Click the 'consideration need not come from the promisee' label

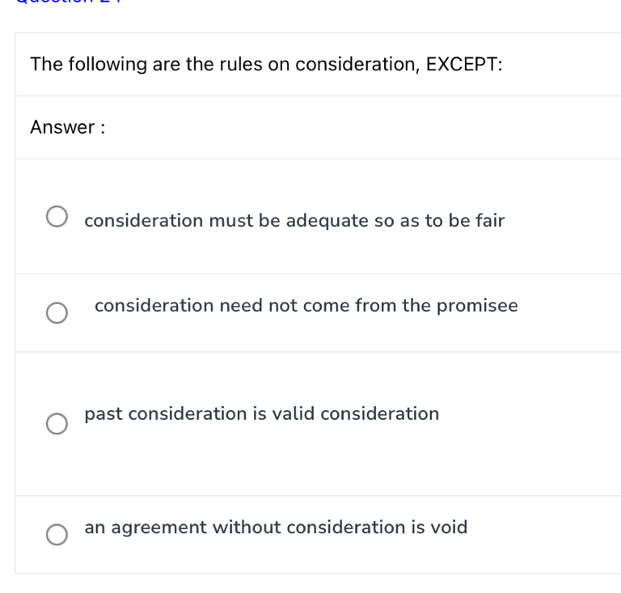(x=306, y=306)
